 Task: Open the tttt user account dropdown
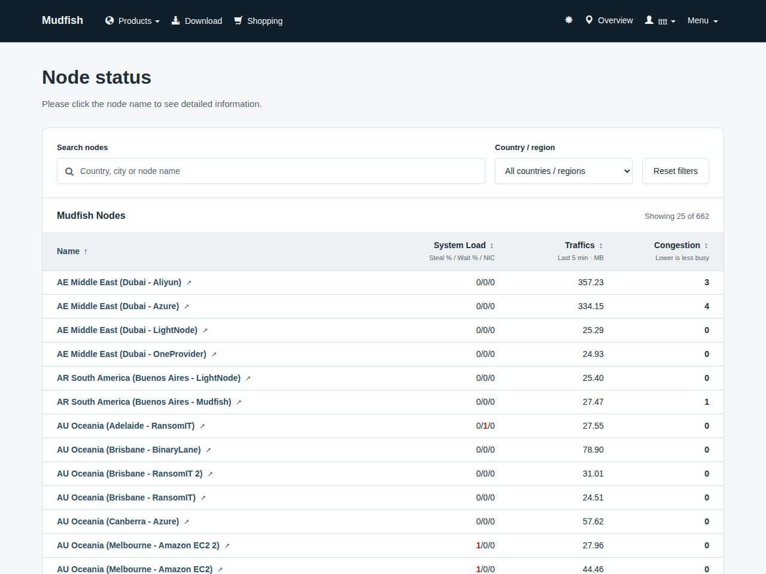point(660,21)
